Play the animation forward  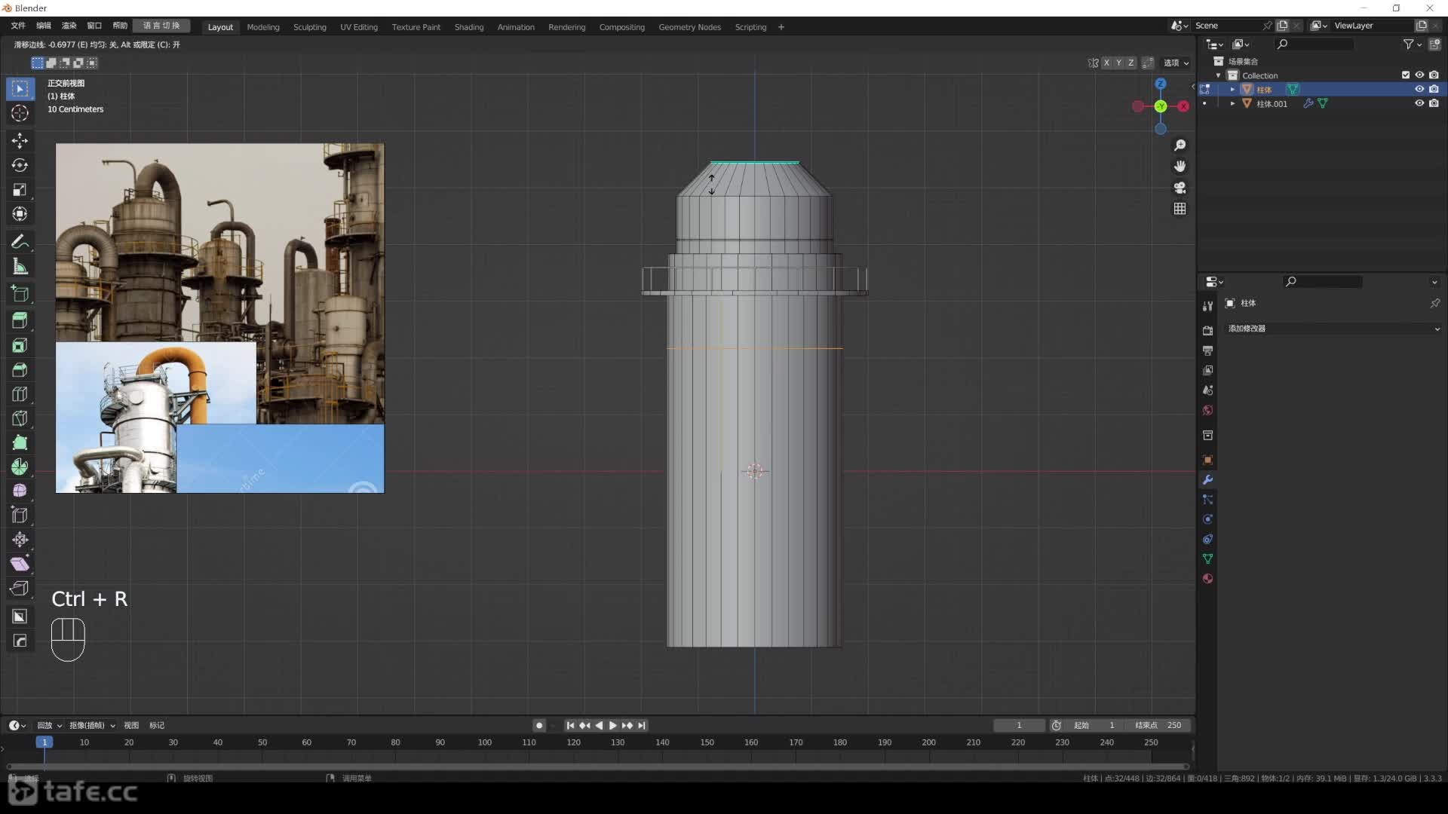click(612, 726)
